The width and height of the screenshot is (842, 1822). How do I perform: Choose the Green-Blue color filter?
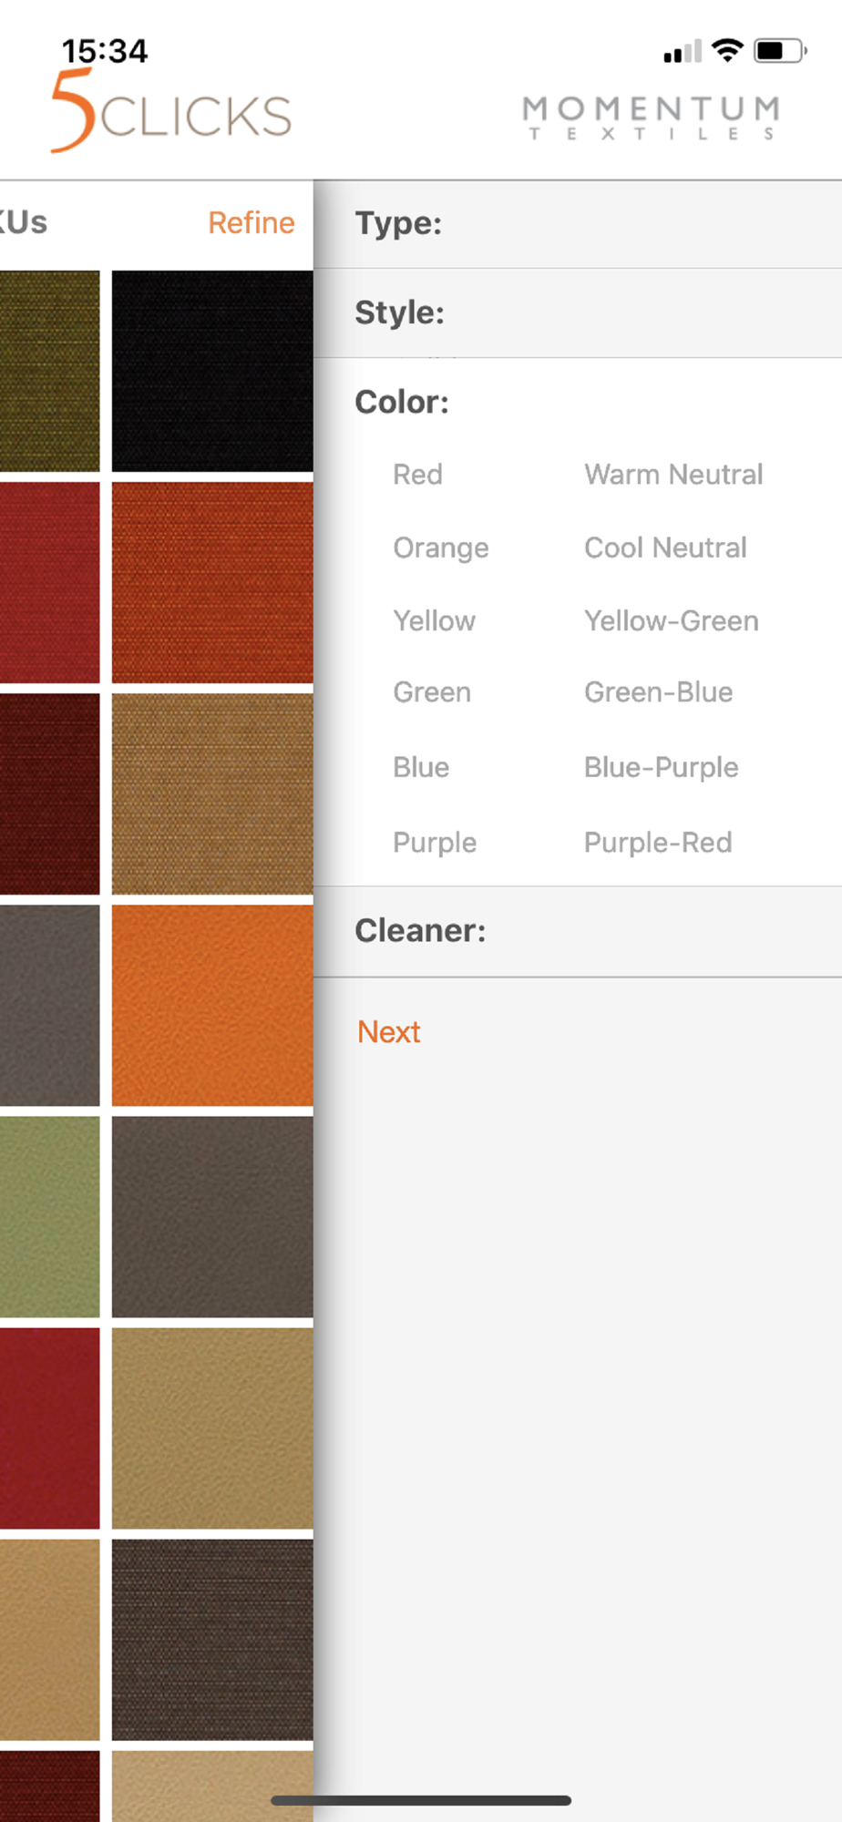[658, 692]
